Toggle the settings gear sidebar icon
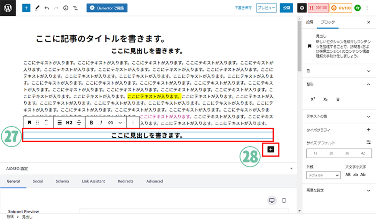376x220 pixels. coord(302,8)
